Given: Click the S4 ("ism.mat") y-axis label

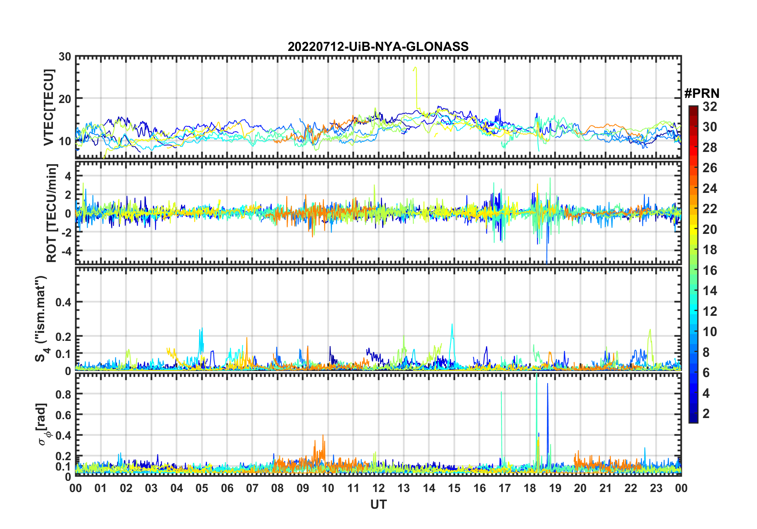Looking at the screenshot, I should click(42, 319).
